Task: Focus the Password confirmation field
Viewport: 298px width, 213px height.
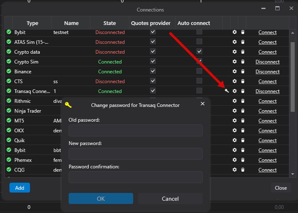Action: (136, 177)
